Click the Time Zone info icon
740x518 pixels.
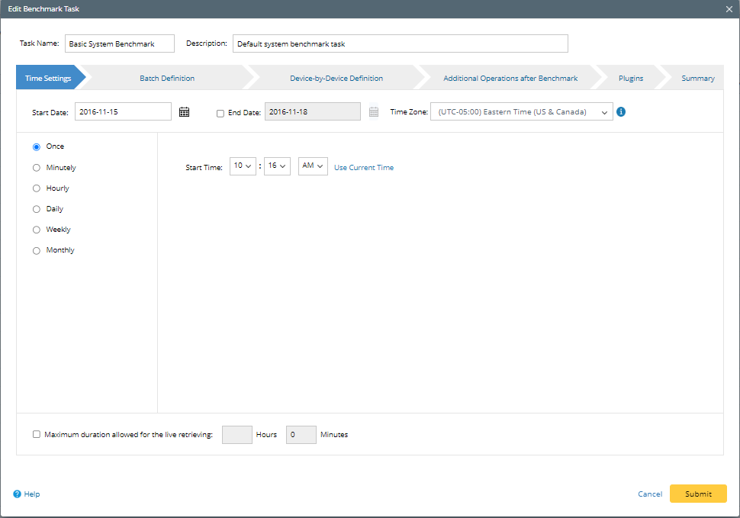click(x=621, y=112)
